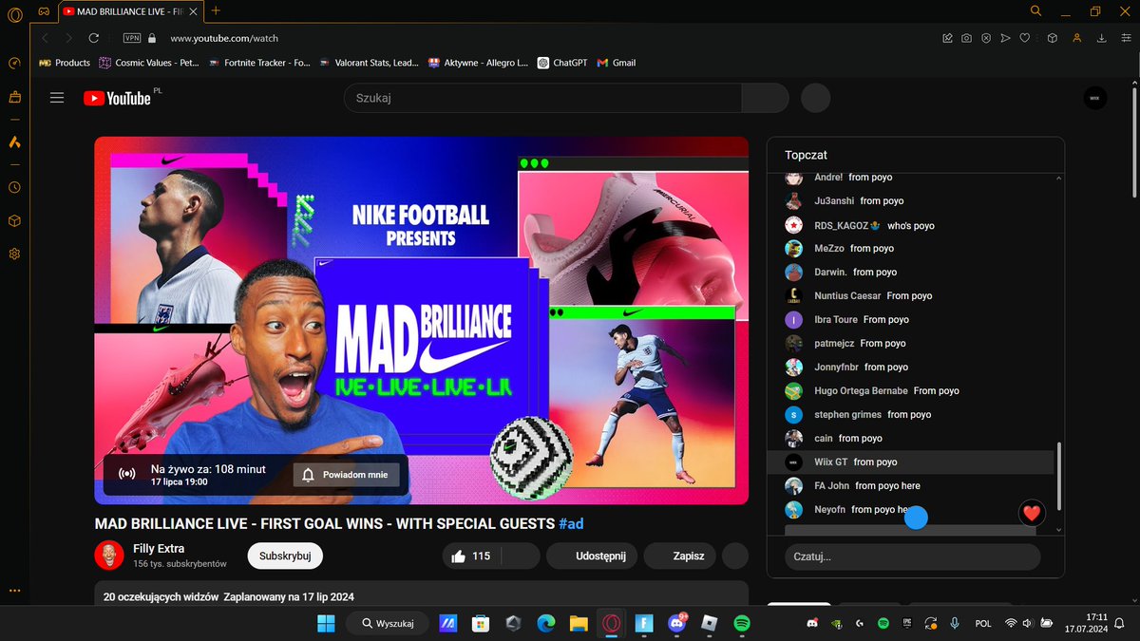Screen dimensions: 1140x641
Task: Search tabs via magnifier in title bar
Action: [x=1035, y=10]
